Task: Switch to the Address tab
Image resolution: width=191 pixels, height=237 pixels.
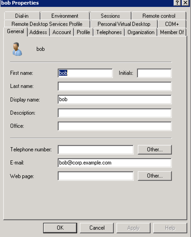Action: click(38, 32)
